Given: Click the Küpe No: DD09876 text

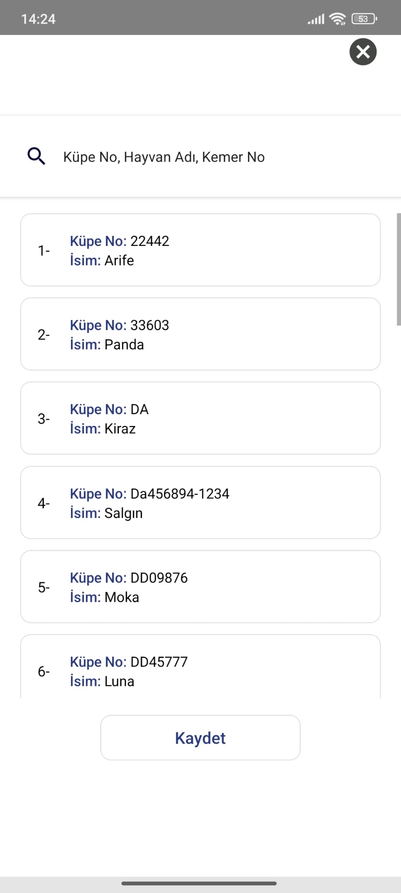Looking at the screenshot, I should (128, 578).
